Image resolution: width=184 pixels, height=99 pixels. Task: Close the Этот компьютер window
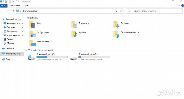[181, 1]
